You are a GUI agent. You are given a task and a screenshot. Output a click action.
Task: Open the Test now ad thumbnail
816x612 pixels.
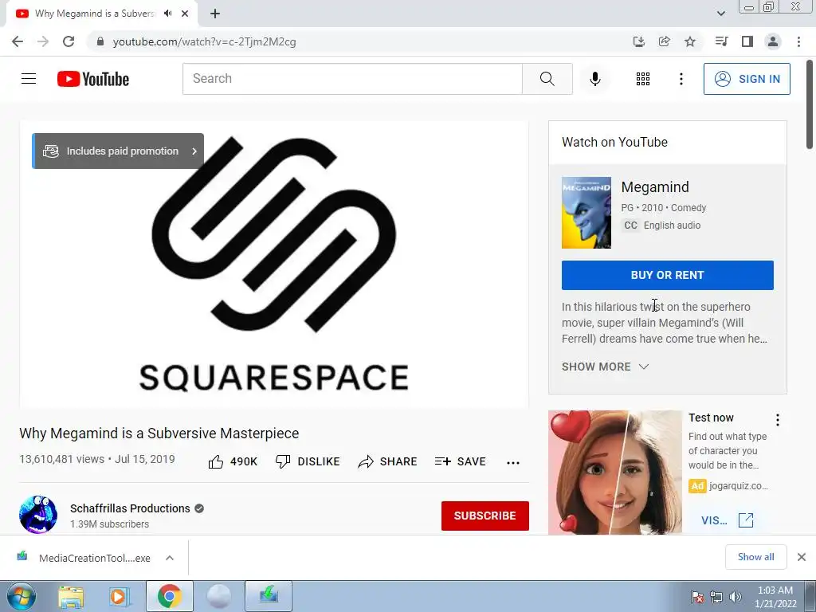click(x=615, y=473)
